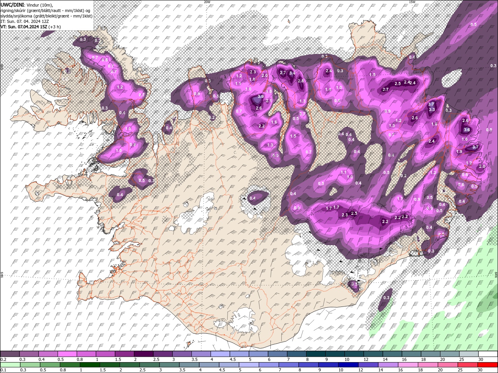Image resolution: width=498 pixels, height=373 pixels.
Task: Click the '2.8' snowfall value on the map
Action: (x=300, y=81)
